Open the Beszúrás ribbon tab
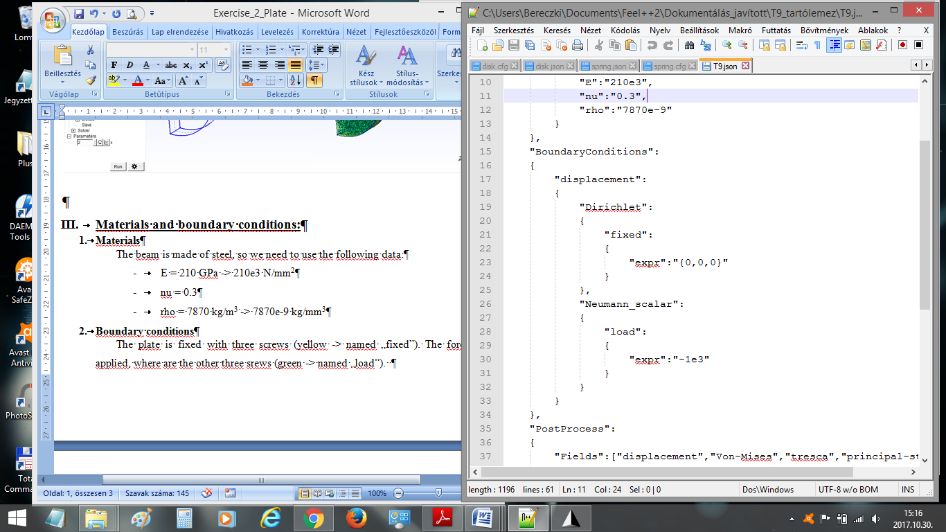This screenshot has height=532, width=946. pyautogui.click(x=127, y=32)
